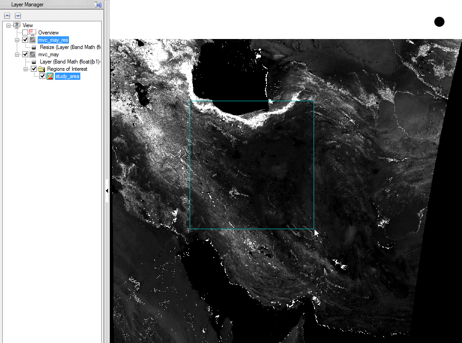Click the detach Layer Manager panel icon
462x343 pixels.
(x=97, y=5)
